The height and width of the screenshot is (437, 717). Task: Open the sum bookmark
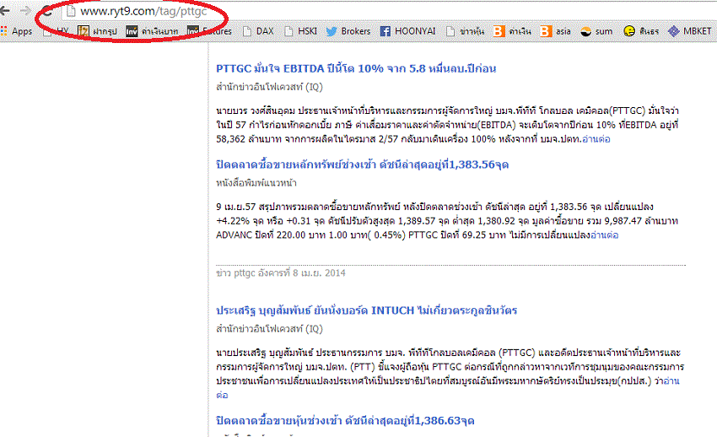[x=596, y=31]
